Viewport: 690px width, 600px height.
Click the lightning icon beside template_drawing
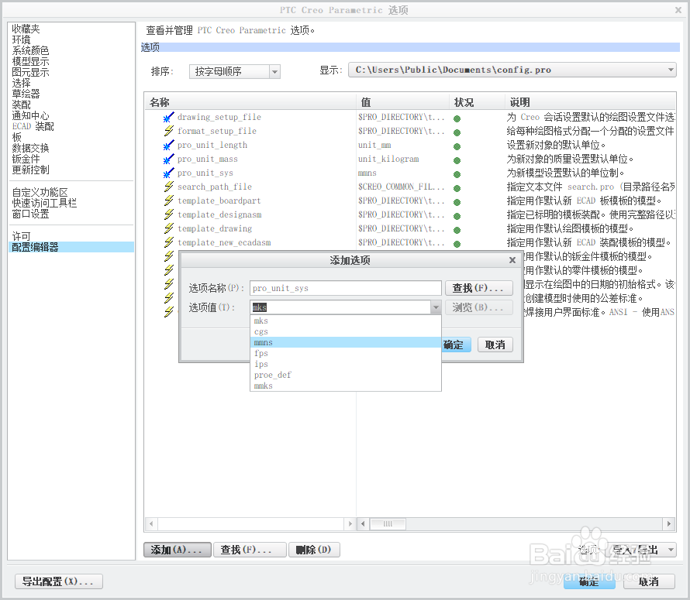[x=168, y=228]
